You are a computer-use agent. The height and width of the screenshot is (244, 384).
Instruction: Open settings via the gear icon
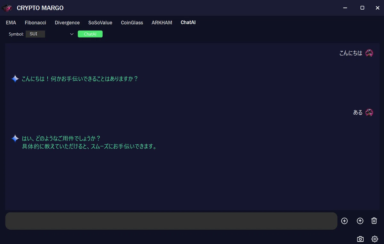click(x=375, y=239)
